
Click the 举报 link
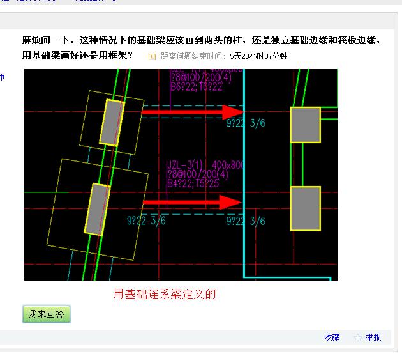373,337
